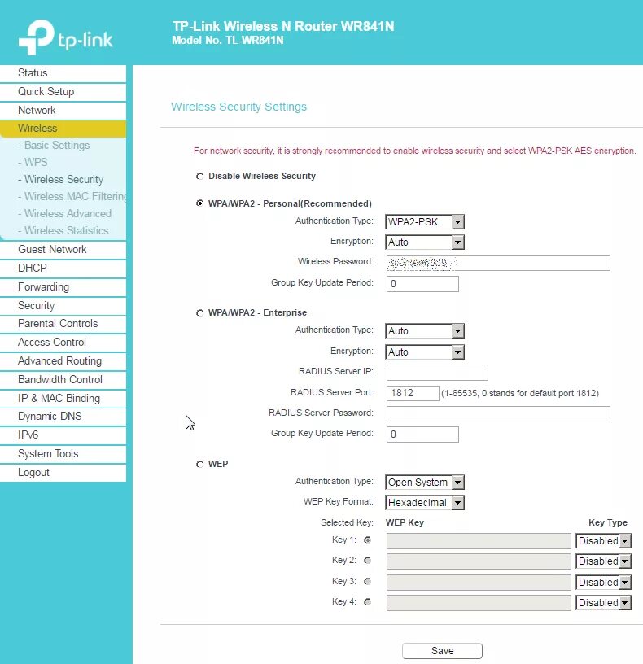Open the DHCP menu
This screenshot has height=664, width=643.
63,269
